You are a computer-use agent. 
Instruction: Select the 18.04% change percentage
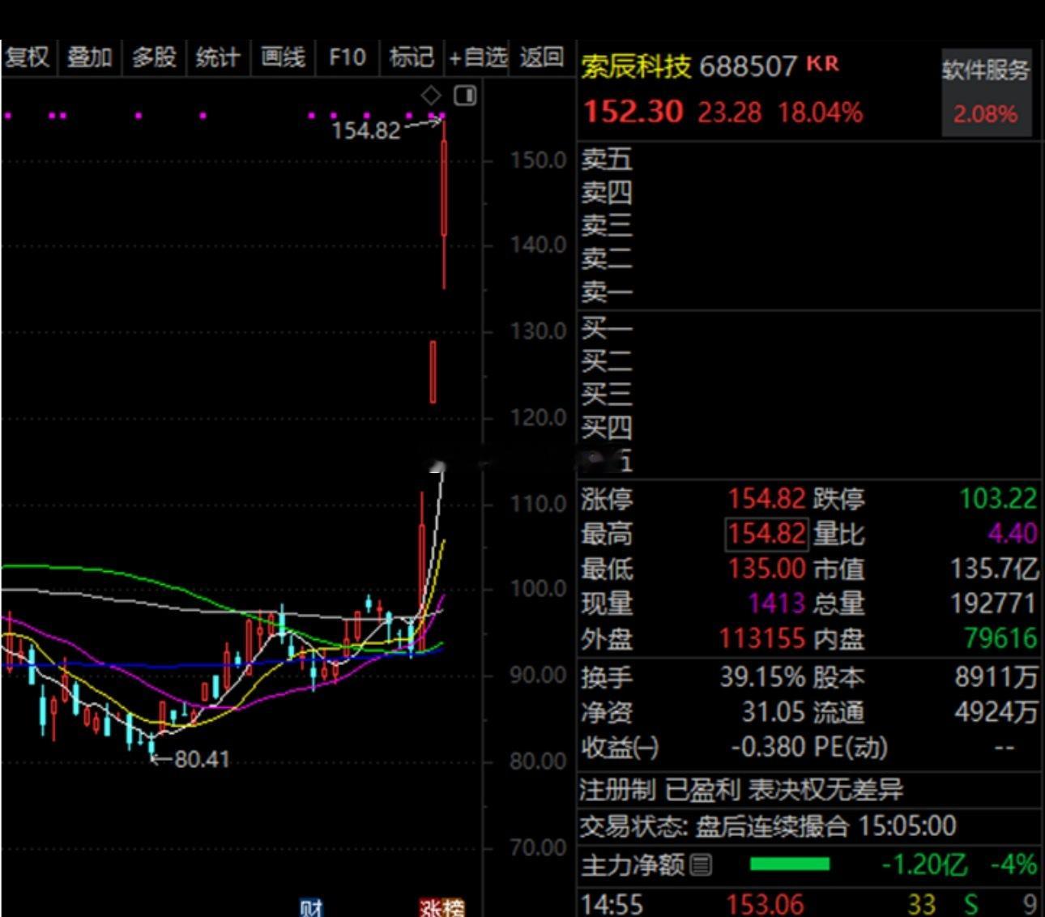tap(820, 113)
